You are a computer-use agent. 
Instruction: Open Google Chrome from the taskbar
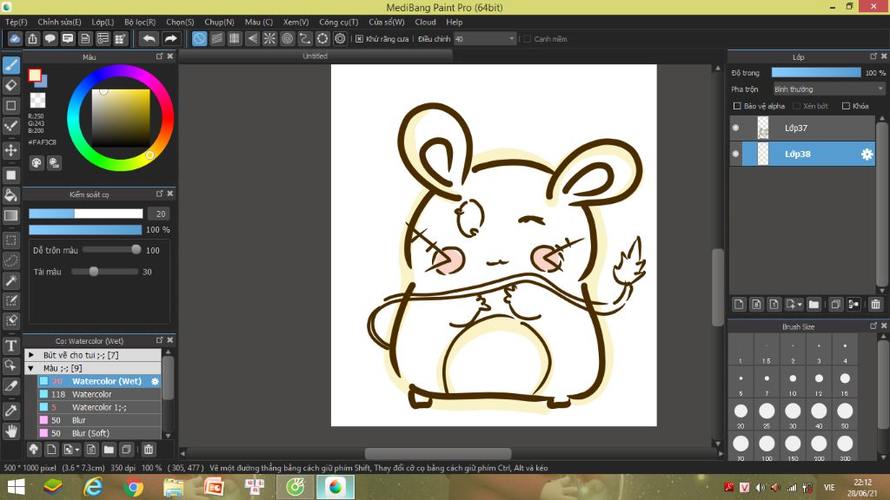(133, 487)
